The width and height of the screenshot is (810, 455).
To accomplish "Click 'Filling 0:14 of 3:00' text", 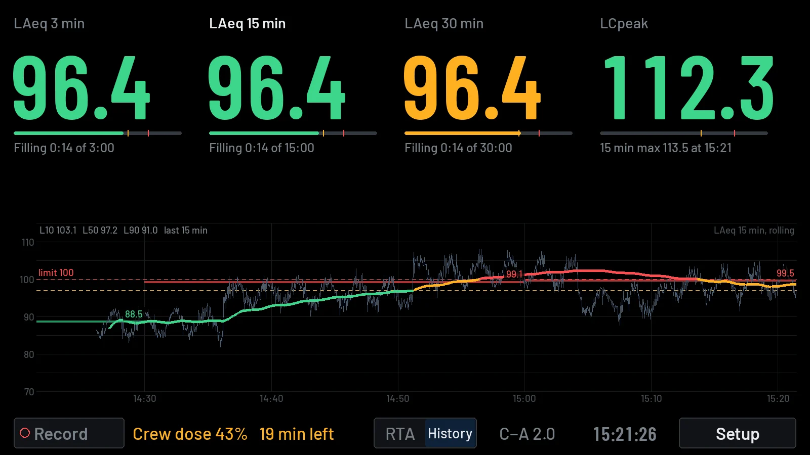I will [x=64, y=148].
